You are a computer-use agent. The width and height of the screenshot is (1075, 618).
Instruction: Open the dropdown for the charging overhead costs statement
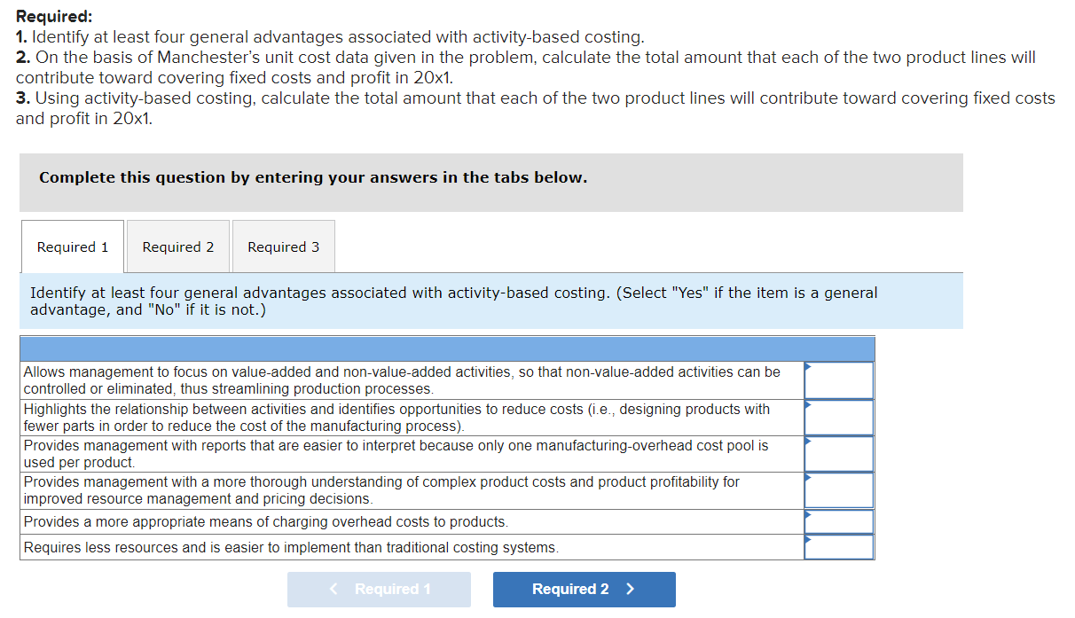[838, 521]
